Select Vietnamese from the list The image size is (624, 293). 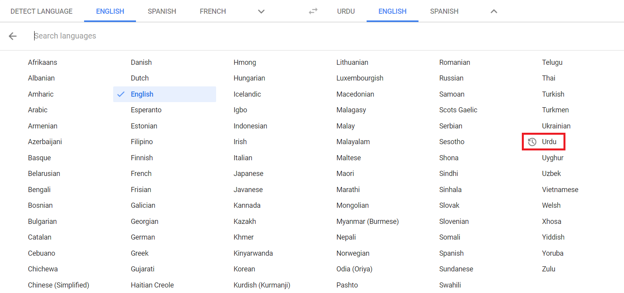pos(560,190)
